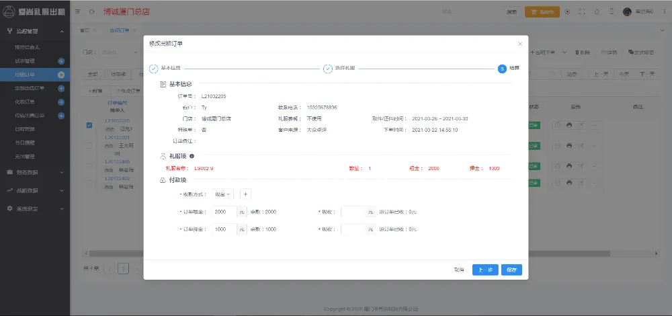Click the 订单租金 amount input field
672x316 pixels.
click(224, 212)
